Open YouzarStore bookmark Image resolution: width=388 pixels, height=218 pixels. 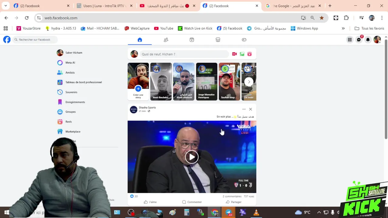click(x=28, y=28)
